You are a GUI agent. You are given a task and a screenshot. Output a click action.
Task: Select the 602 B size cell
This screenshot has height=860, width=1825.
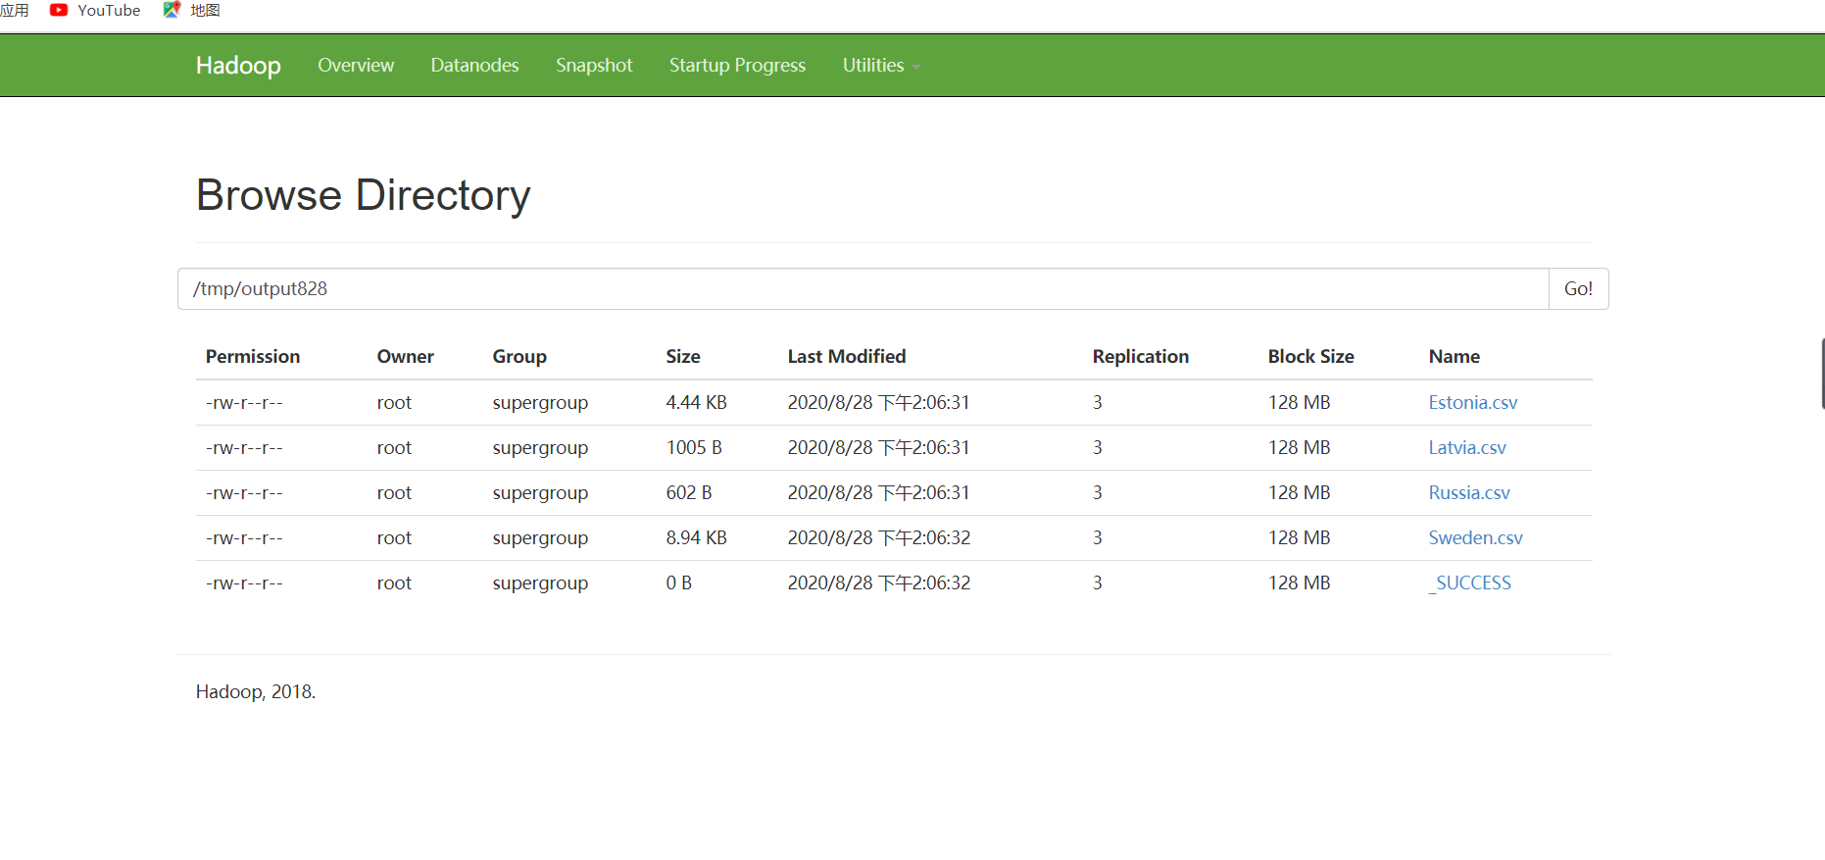click(689, 492)
